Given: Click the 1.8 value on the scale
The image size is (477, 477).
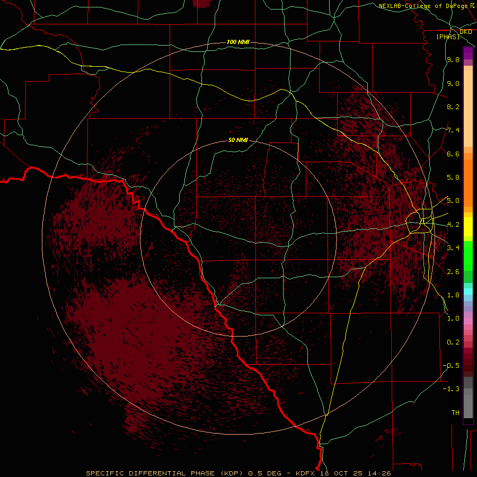Looking at the screenshot, I should (x=453, y=295).
